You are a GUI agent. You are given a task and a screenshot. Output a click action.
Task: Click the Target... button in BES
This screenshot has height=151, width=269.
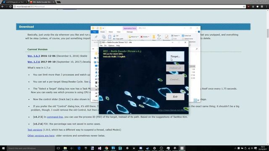coord(175,56)
